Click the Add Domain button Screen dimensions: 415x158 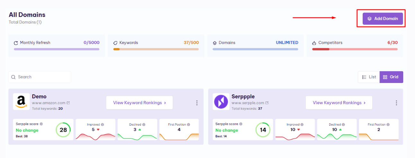point(383,19)
